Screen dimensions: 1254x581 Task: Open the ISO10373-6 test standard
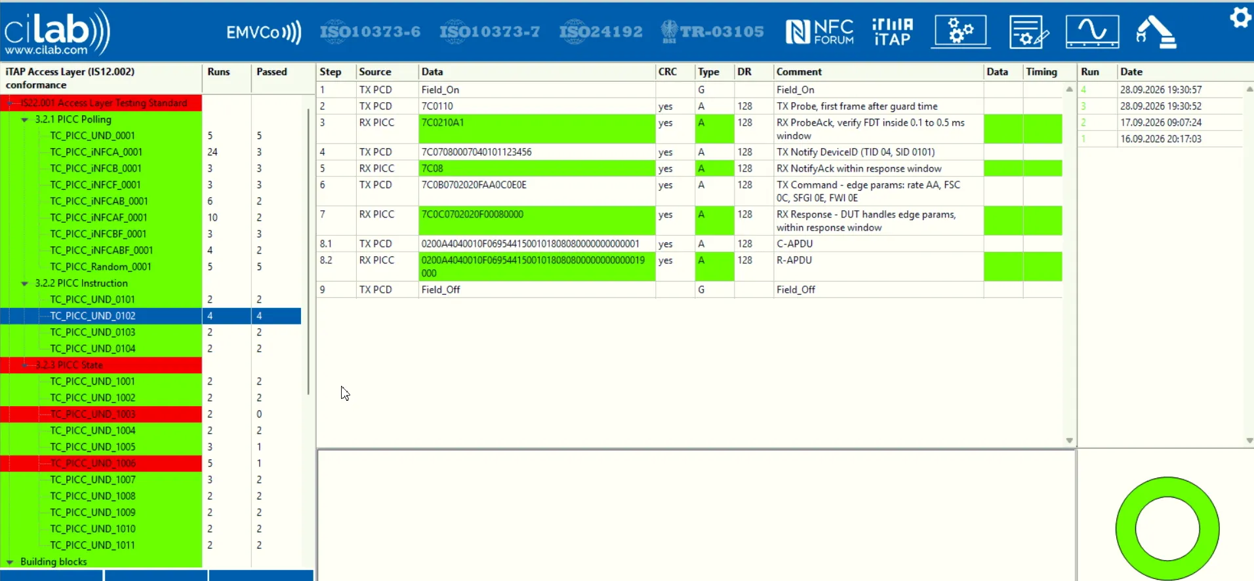pos(370,31)
